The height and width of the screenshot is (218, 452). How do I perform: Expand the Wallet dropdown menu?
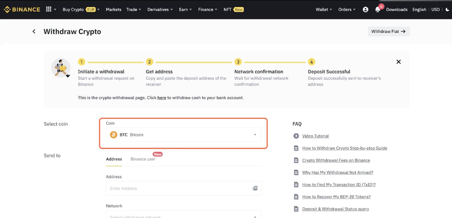(324, 9)
